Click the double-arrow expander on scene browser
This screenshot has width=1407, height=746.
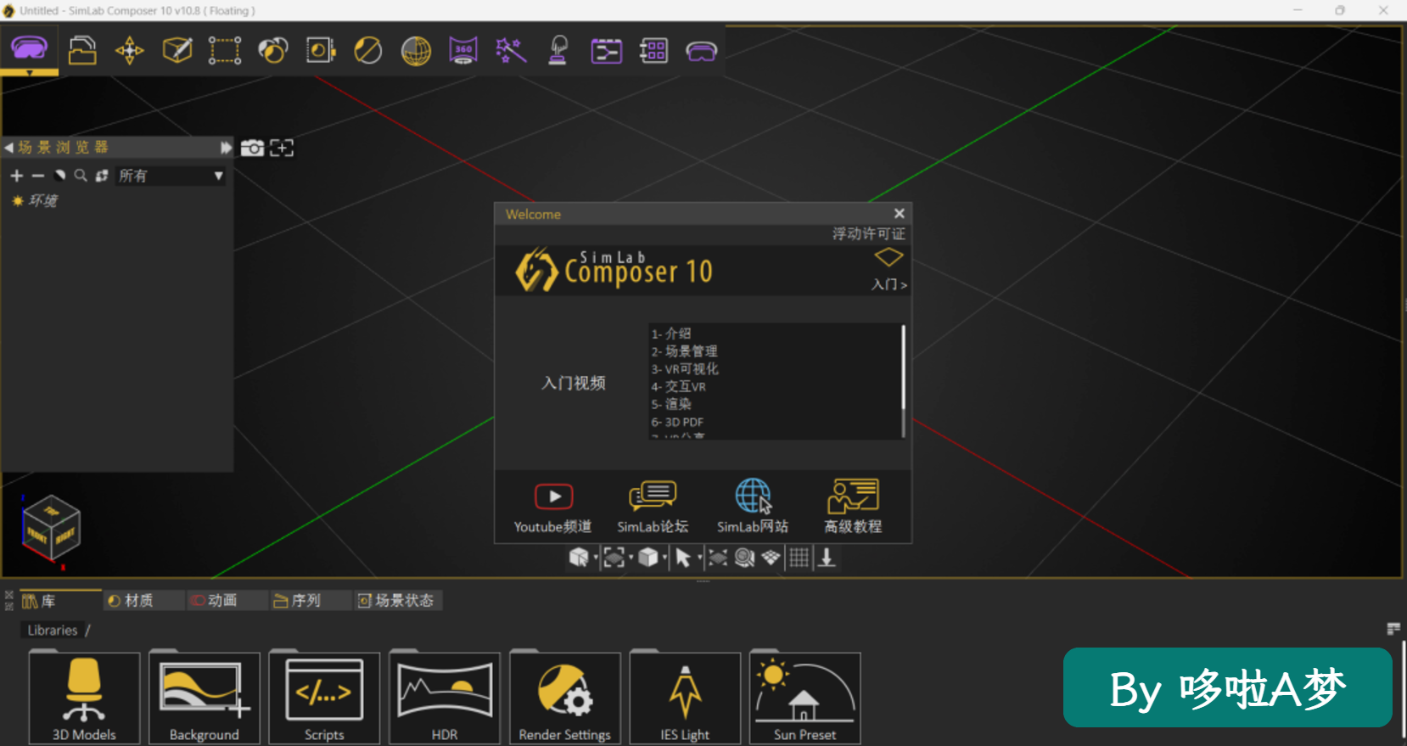pos(226,148)
